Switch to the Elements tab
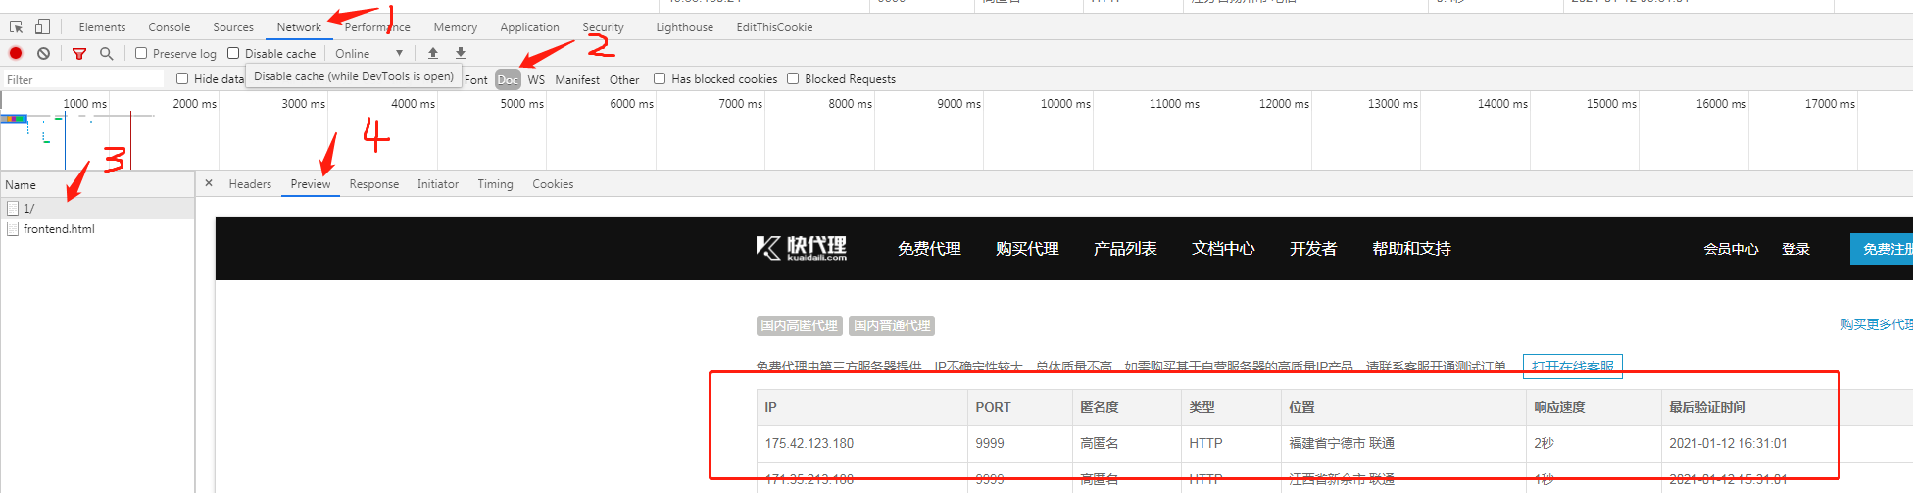This screenshot has width=1913, height=493. [102, 27]
